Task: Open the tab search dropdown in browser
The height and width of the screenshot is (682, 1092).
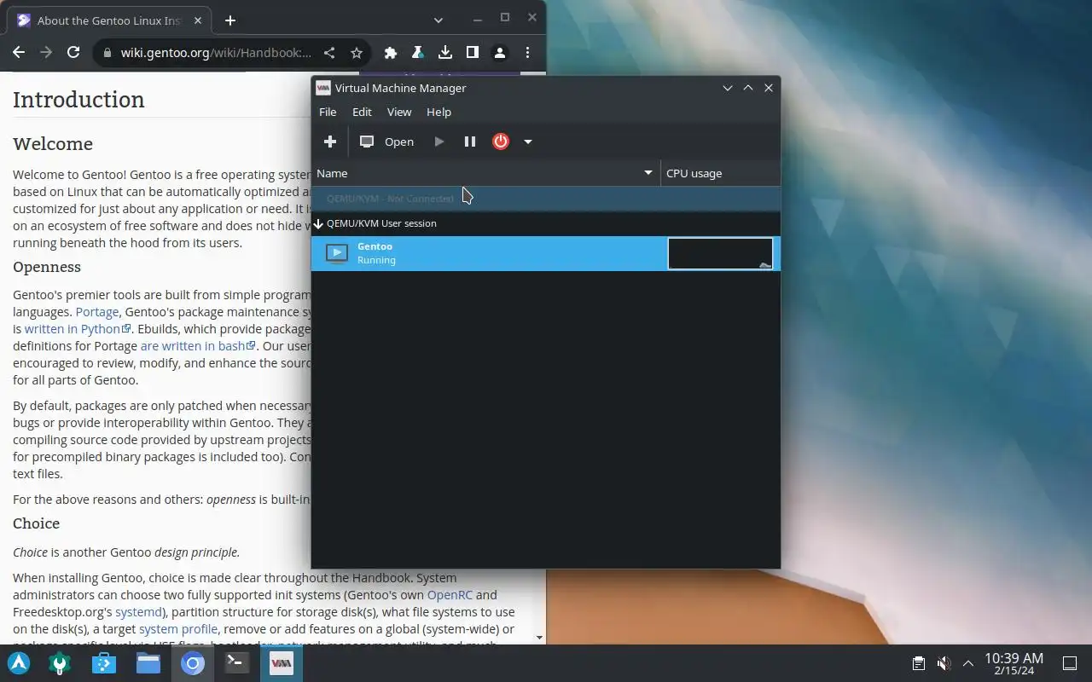Action: (x=438, y=20)
